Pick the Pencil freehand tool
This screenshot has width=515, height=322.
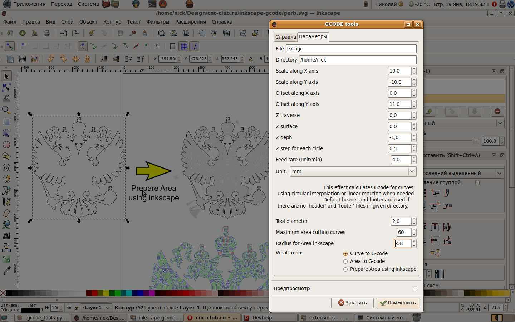pyautogui.click(x=6, y=179)
